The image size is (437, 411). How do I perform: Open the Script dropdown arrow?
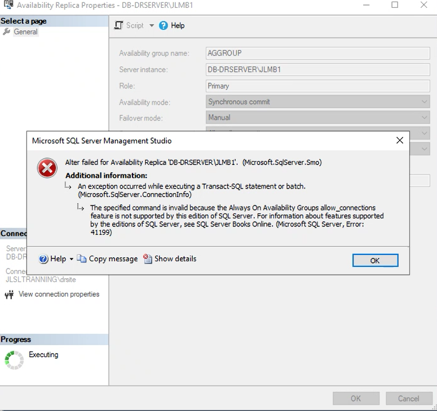tap(151, 25)
